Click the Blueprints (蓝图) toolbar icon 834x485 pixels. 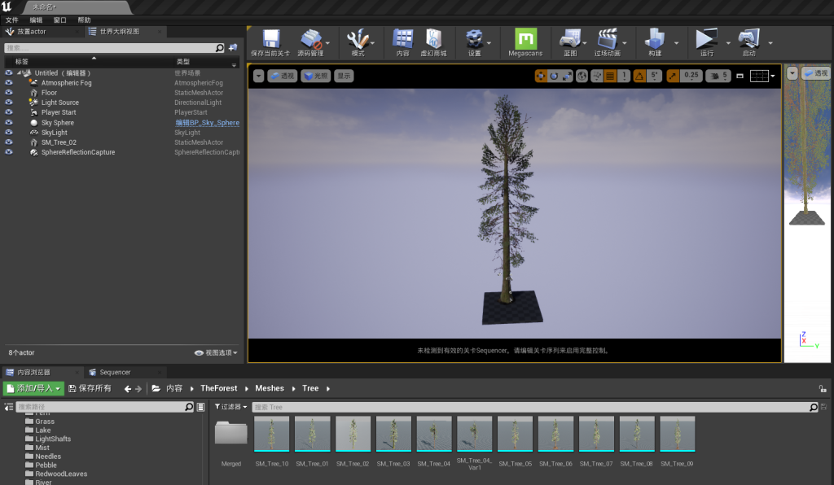point(570,39)
